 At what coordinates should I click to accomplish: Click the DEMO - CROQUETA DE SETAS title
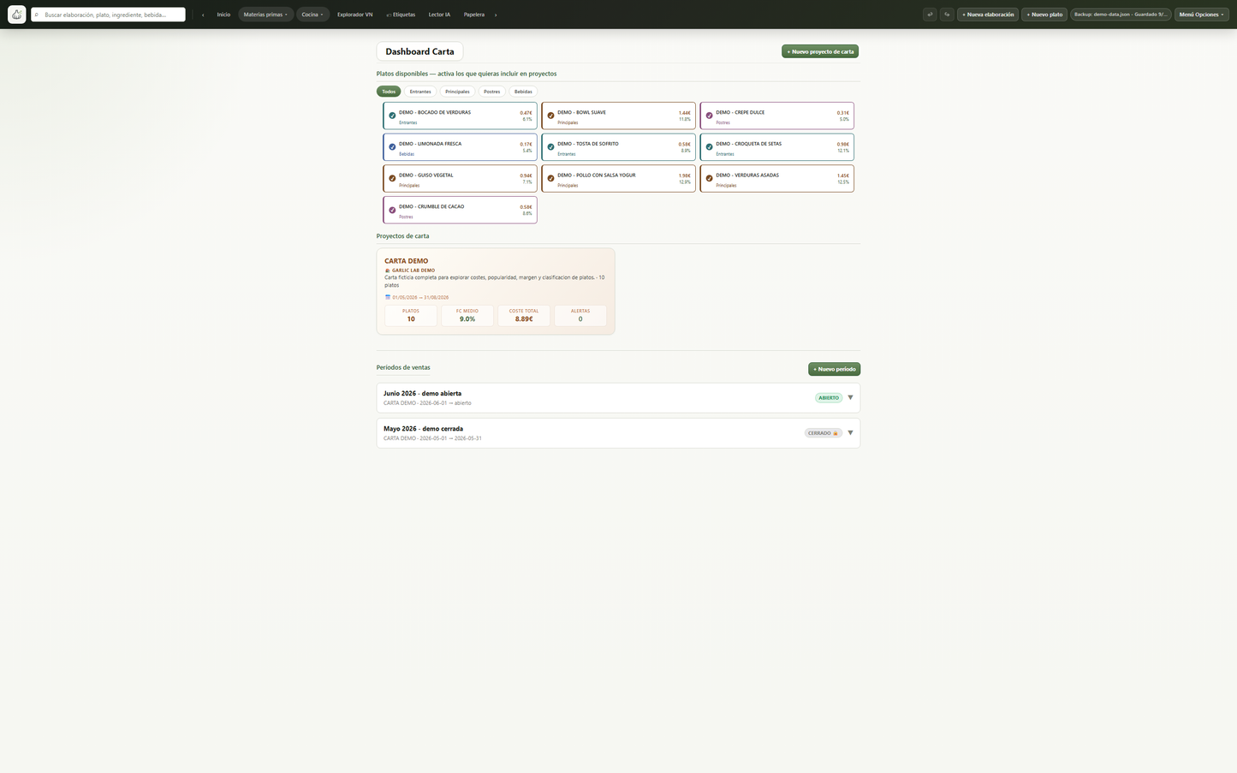[x=748, y=144]
